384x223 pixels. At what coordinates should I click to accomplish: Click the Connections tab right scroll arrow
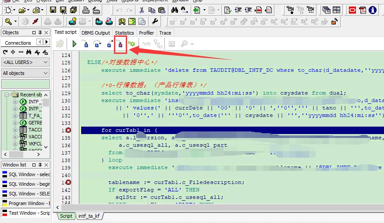47,42
